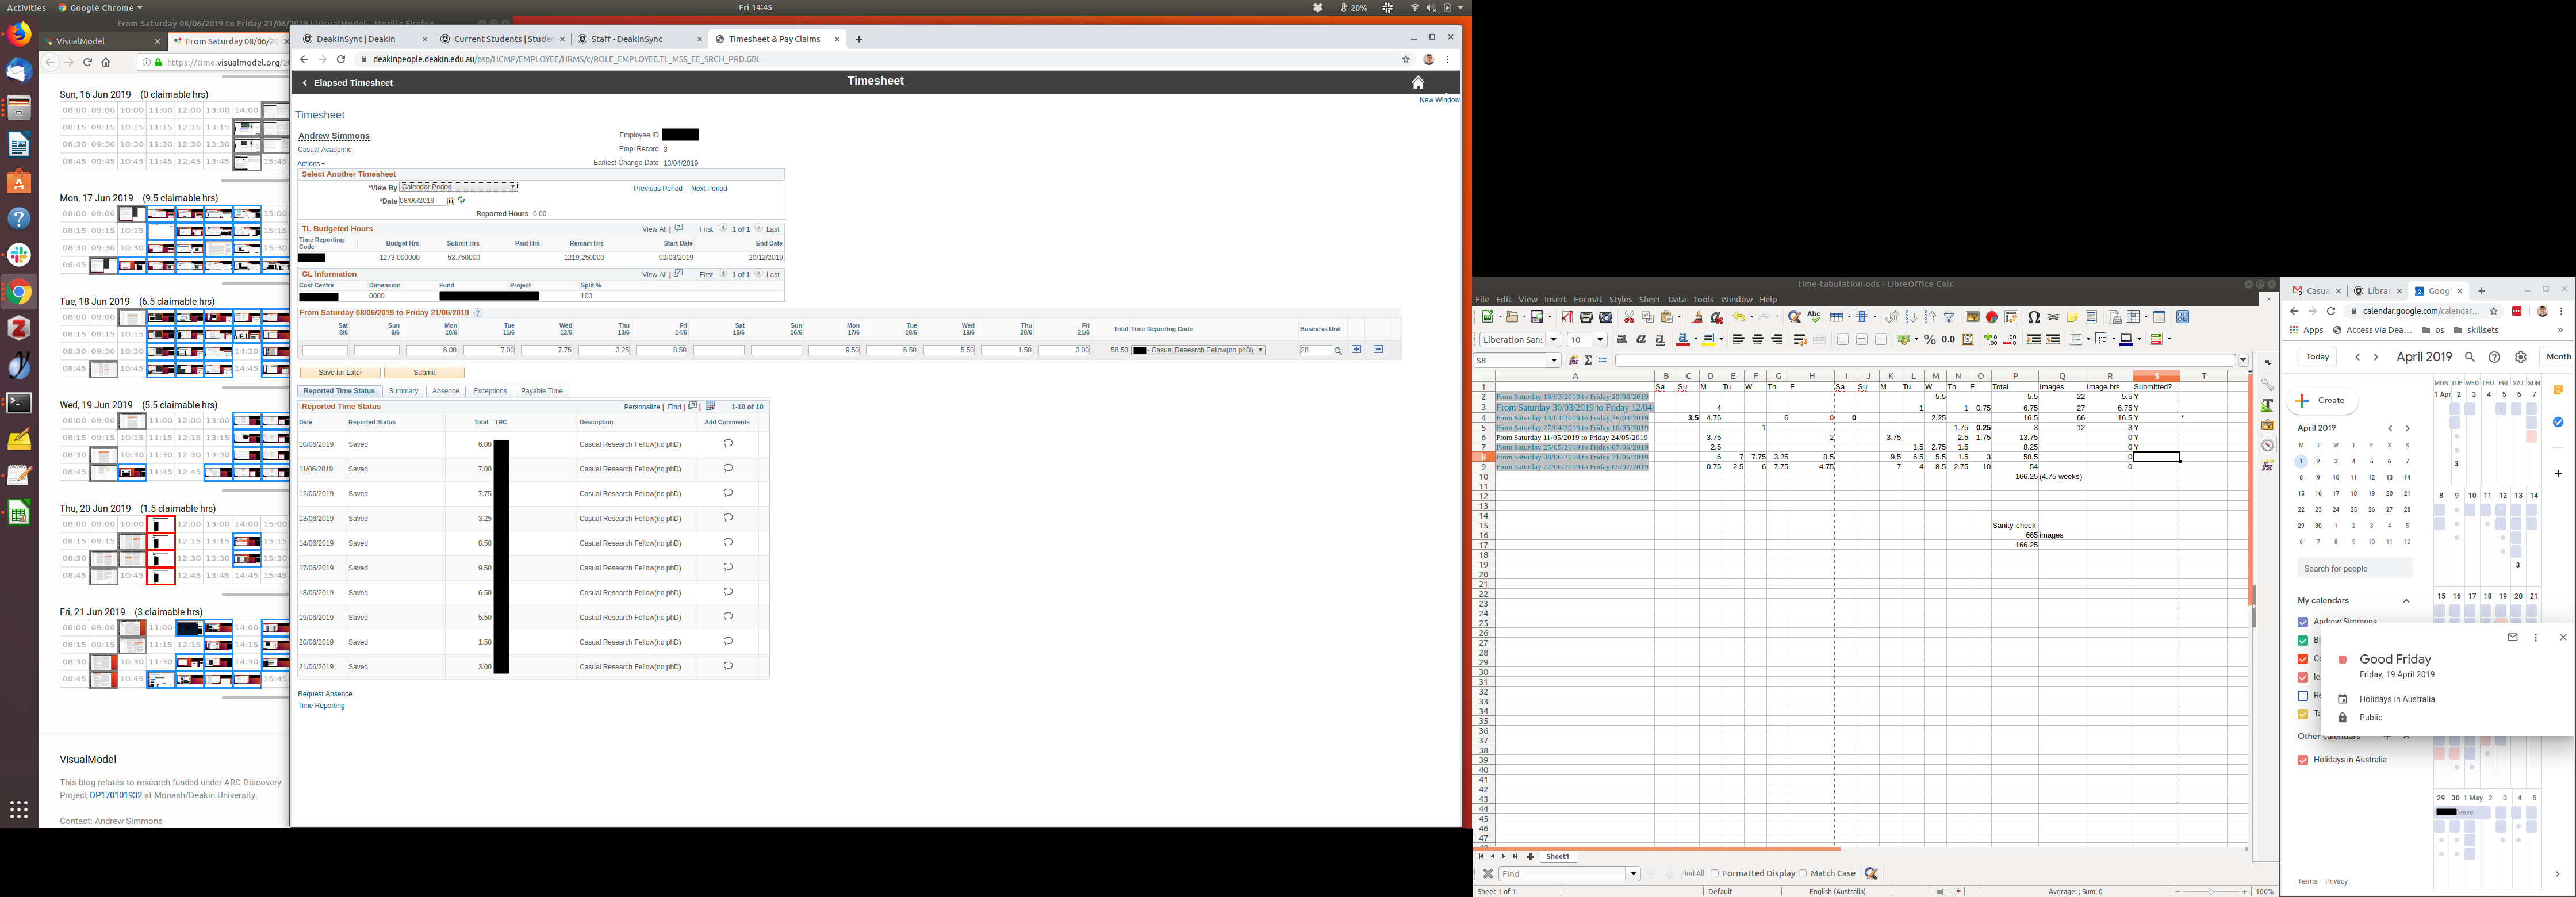Toggle Andrew Simmons calendar checkbox

(x=2303, y=622)
